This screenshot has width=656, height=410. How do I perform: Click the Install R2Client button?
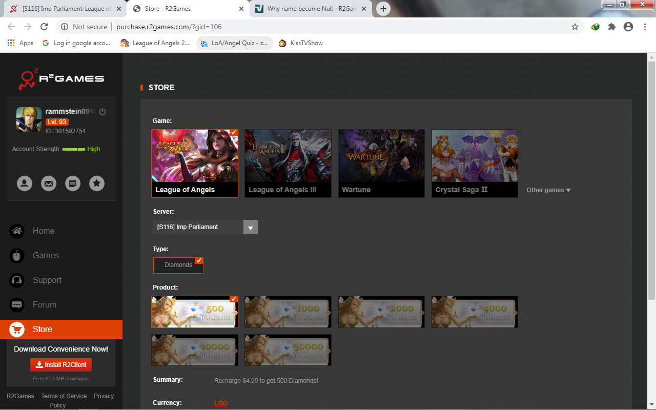[61, 365]
